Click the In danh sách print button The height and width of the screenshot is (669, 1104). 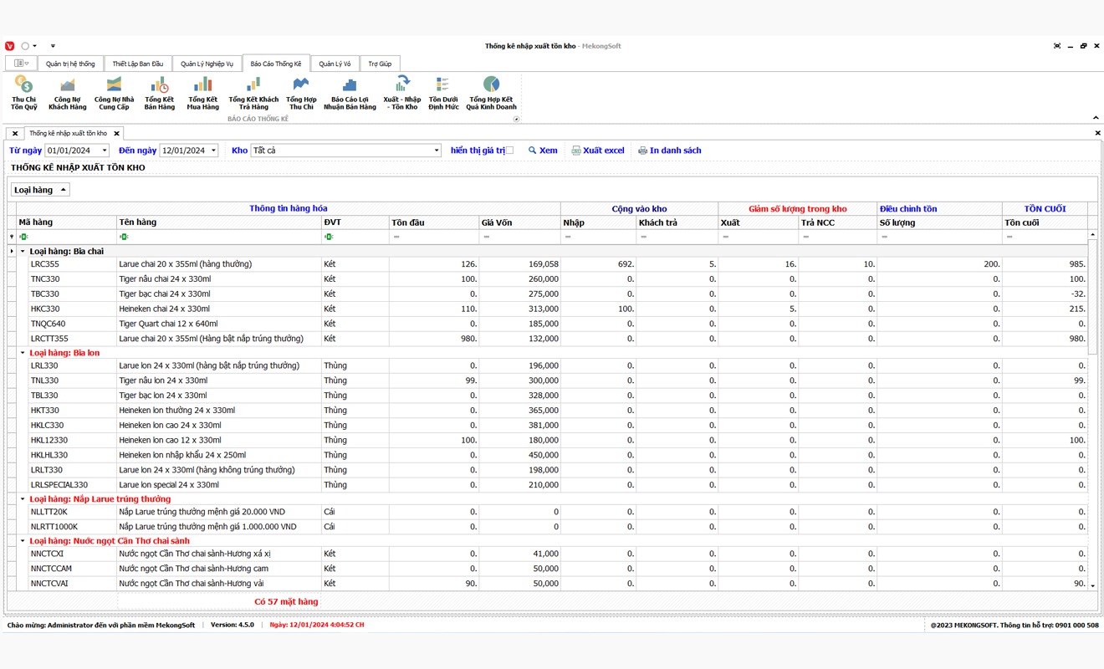tap(669, 151)
